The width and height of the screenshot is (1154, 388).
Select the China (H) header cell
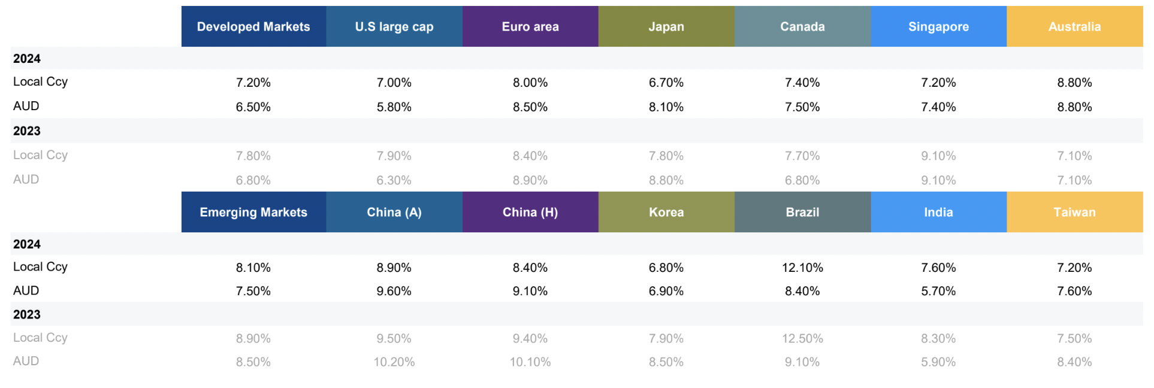[x=530, y=213]
